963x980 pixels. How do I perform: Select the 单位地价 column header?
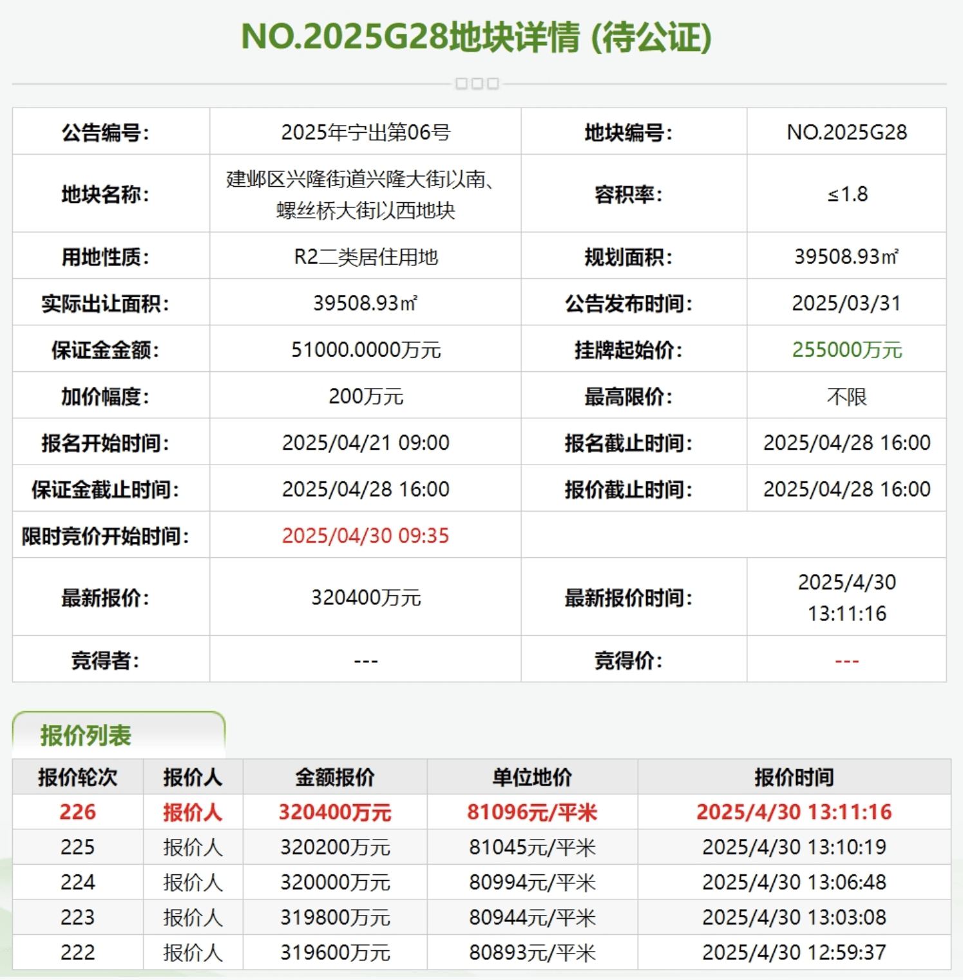[531, 777]
